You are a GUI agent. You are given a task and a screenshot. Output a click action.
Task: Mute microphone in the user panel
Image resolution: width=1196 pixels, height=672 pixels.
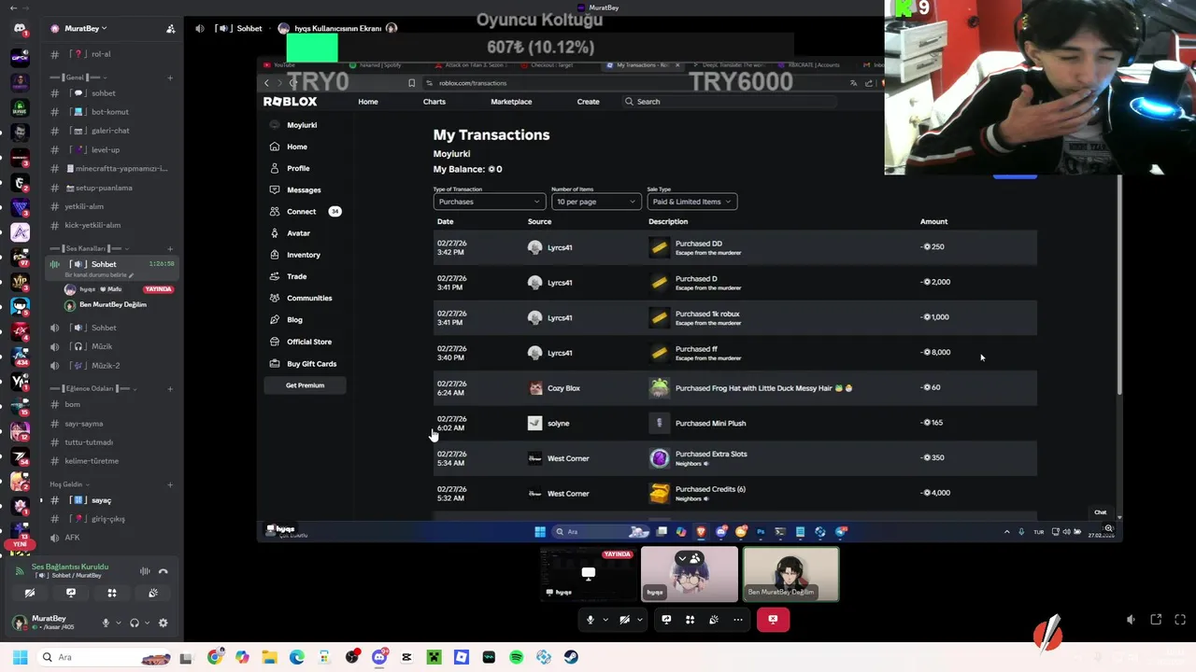tap(106, 623)
